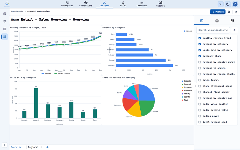Open Regional tab options menu
Screen dimensions: 240x150
[x=41, y=147]
